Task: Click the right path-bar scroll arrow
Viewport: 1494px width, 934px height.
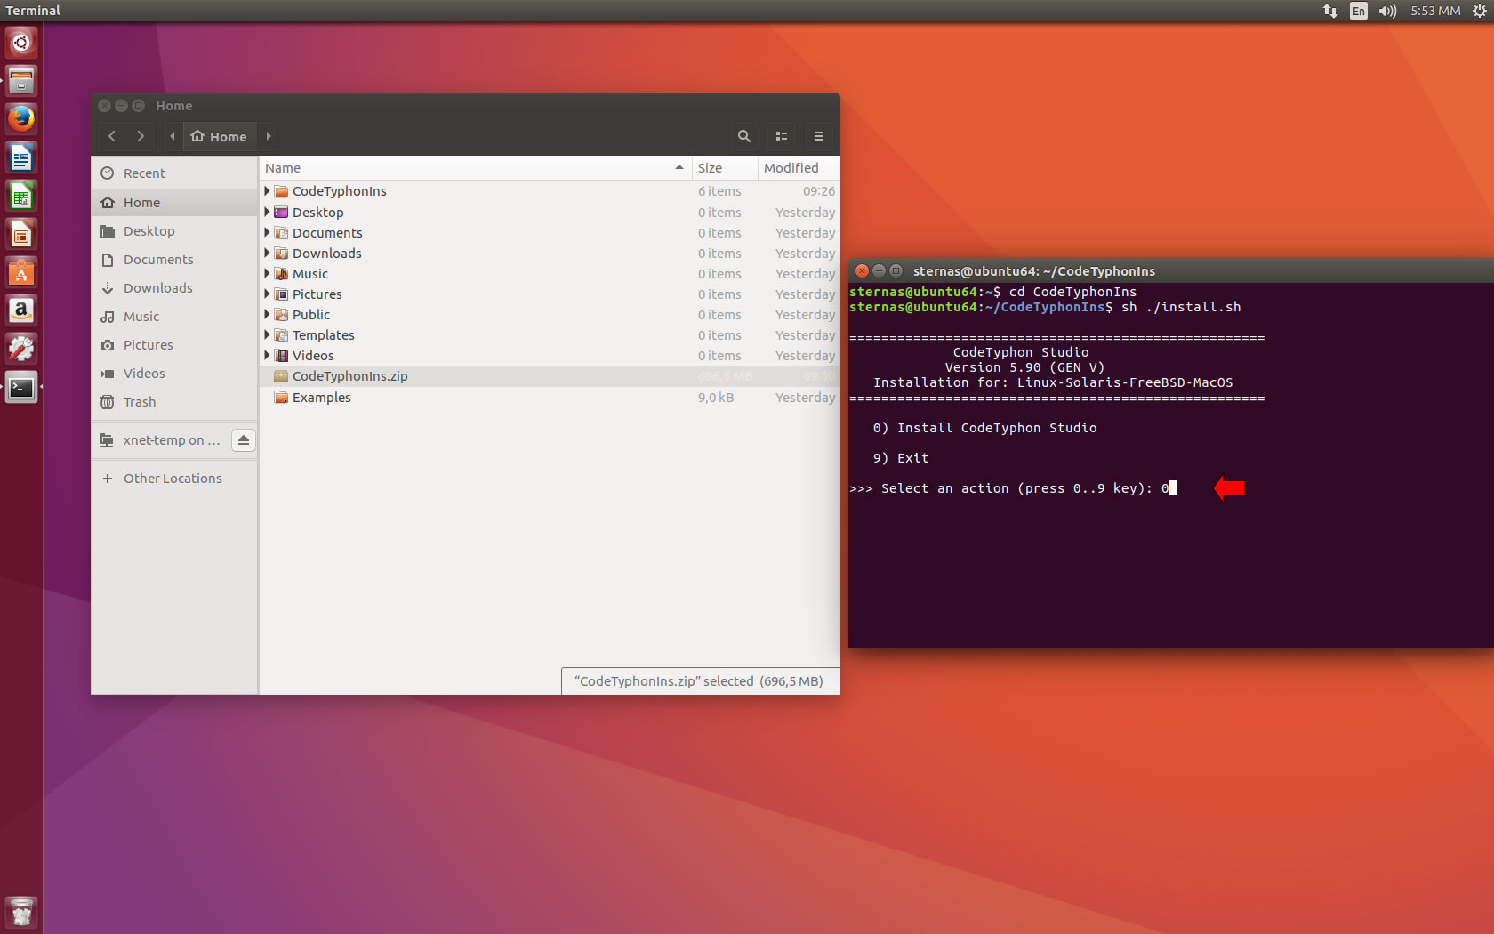Action: 269,136
